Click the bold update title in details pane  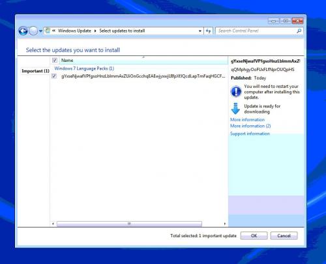(x=265, y=61)
